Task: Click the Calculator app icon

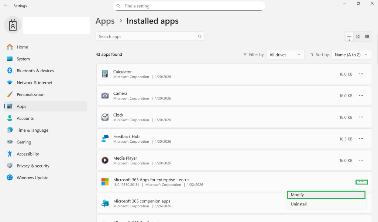Action: pyautogui.click(x=105, y=74)
